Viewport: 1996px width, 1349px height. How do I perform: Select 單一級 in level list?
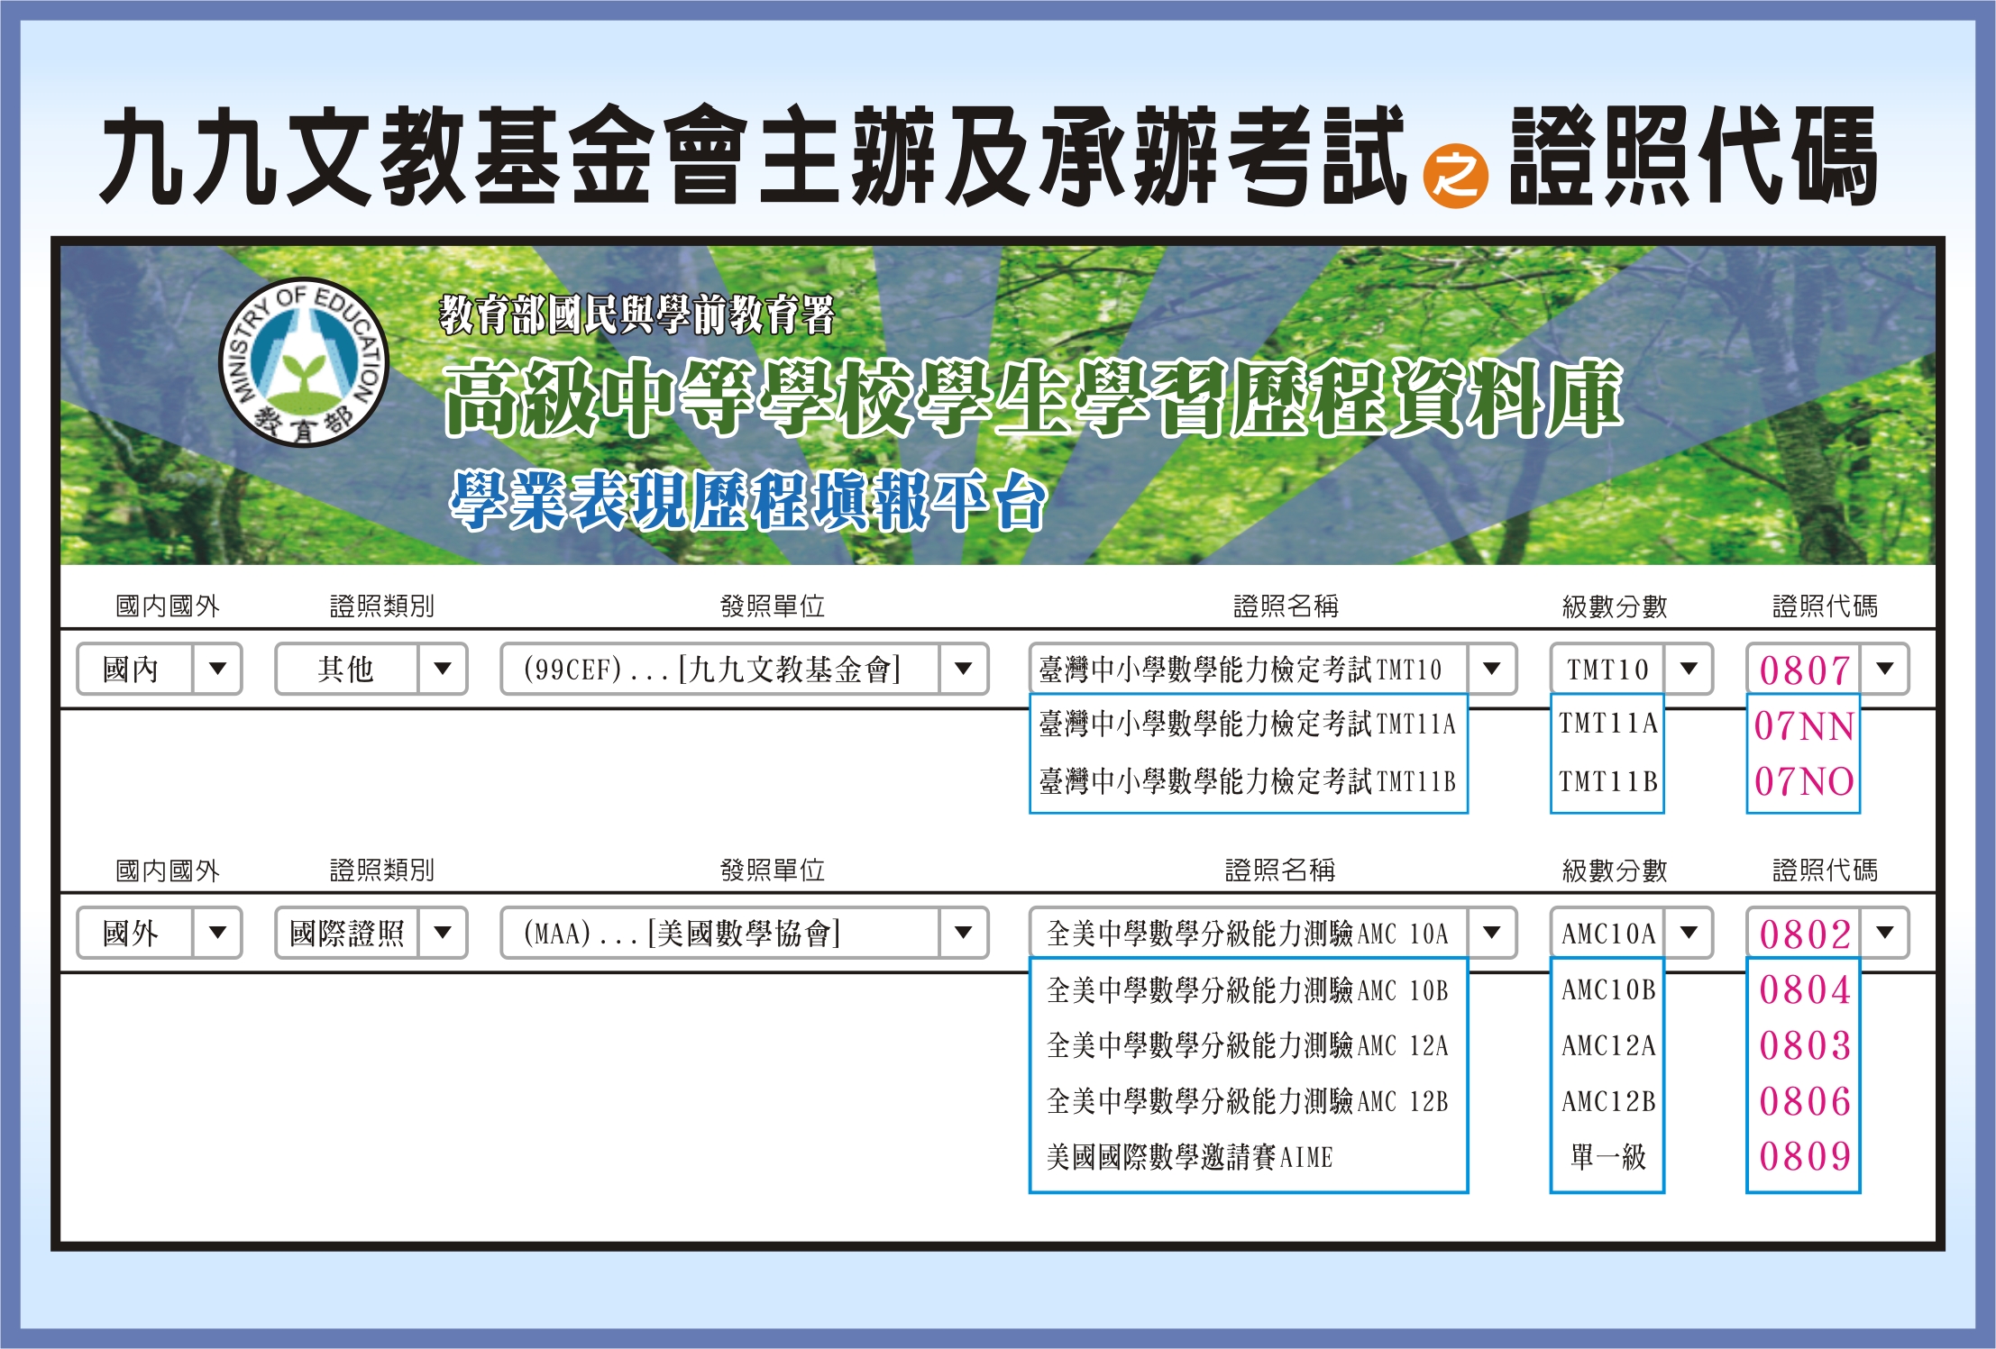(x=1608, y=1157)
